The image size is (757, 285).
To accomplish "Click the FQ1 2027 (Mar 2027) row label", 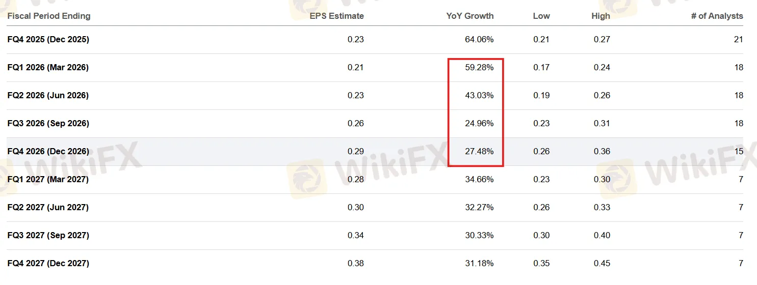I will pyautogui.click(x=48, y=179).
